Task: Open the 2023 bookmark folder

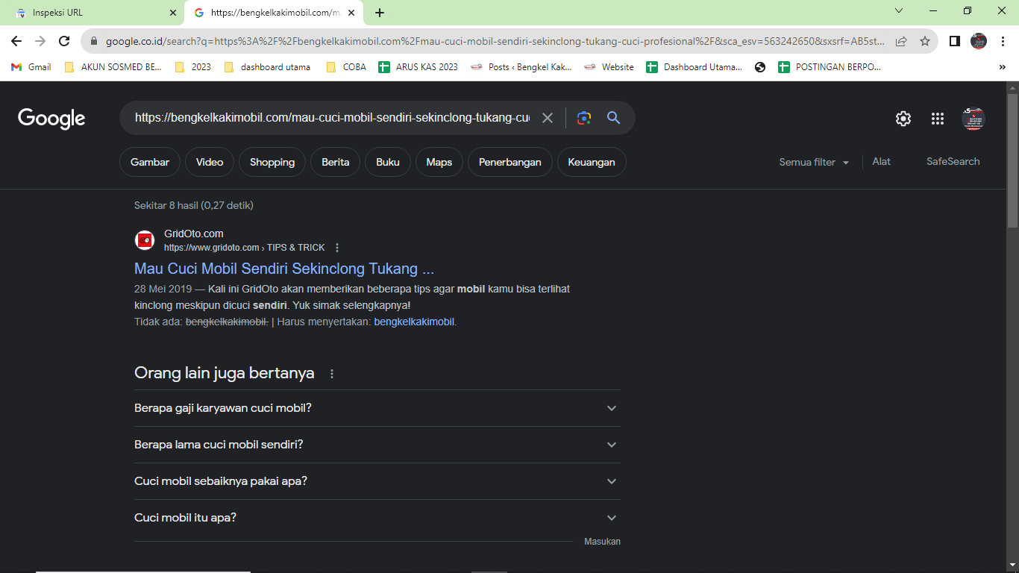Action: click(192, 67)
